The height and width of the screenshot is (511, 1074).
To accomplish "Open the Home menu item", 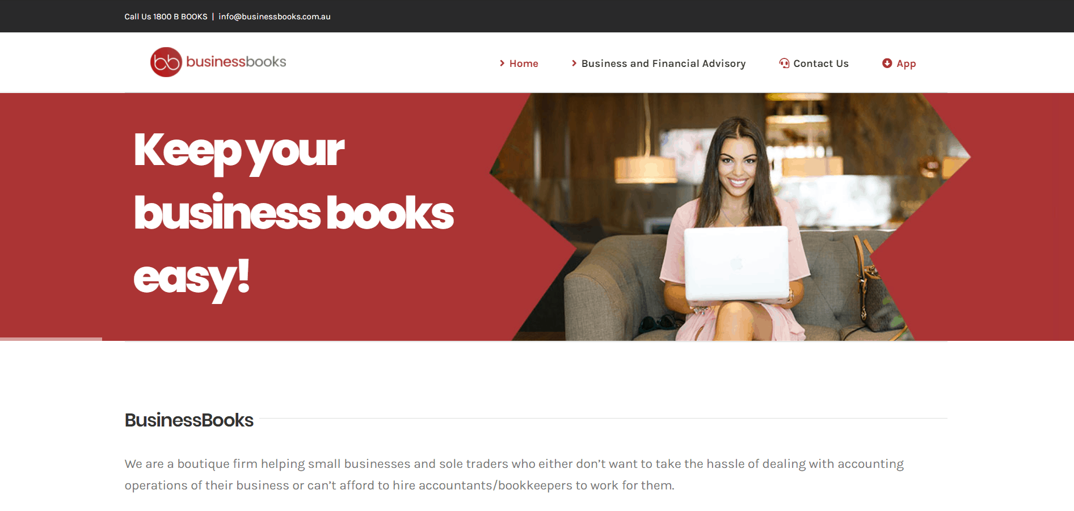I will [524, 64].
